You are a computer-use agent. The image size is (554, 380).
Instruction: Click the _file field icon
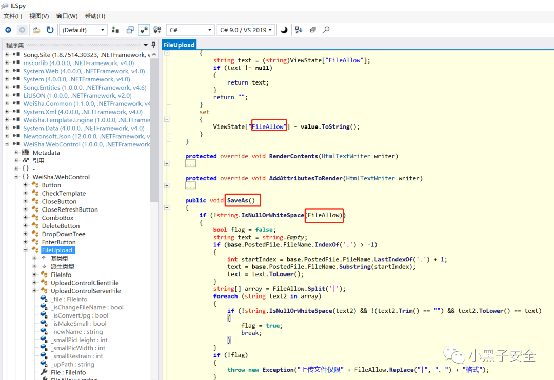(44, 299)
